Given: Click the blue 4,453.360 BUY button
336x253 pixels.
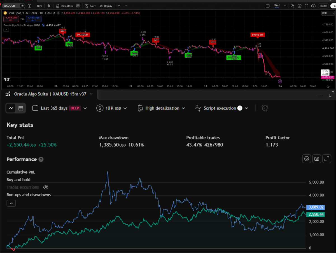Looking at the screenshot, I should 34,19.
